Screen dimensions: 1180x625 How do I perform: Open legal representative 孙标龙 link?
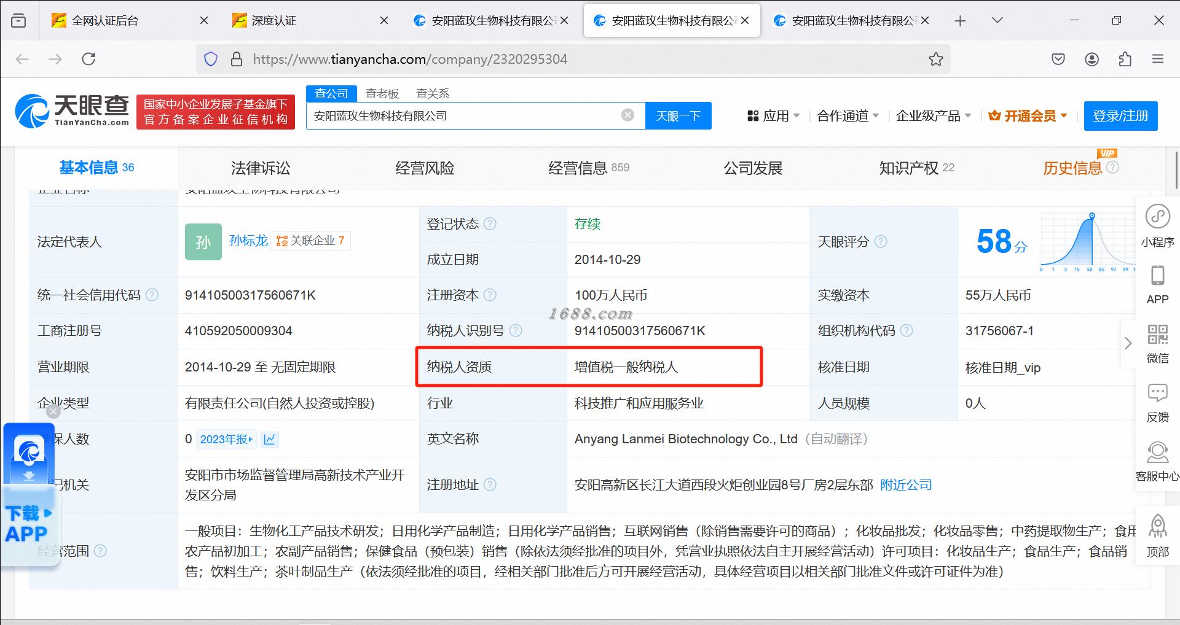point(248,241)
